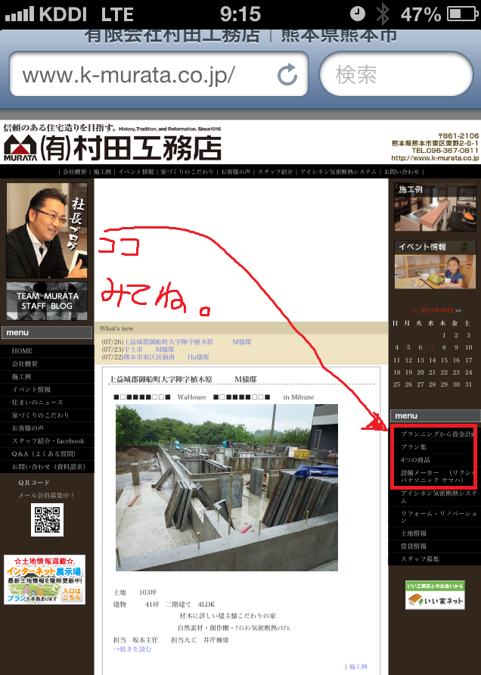Tap the reload icon in the address bar
The height and width of the screenshot is (675, 481).
[287, 74]
